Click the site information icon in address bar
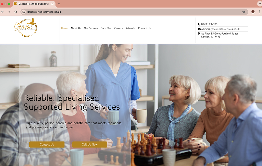Screen dimensions: 262x166 [24, 12]
